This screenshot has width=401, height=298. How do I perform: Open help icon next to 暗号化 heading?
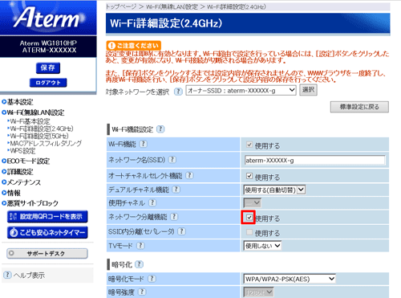tap(139, 264)
